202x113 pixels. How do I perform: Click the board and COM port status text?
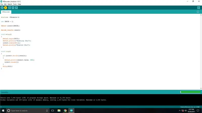pyautogui.click(x=190, y=107)
